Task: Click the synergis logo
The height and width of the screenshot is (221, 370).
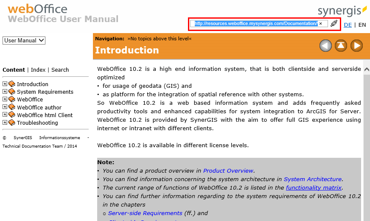Action: pos(342,10)
